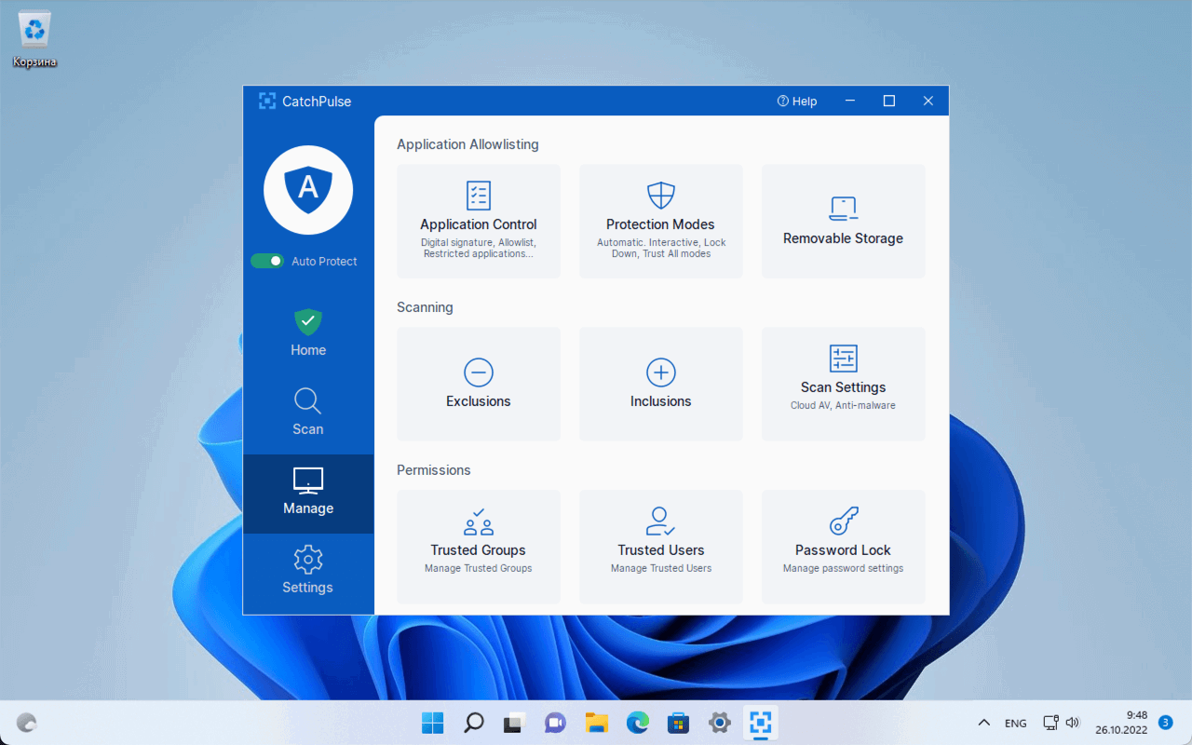Viewport: 1192px width, 745px height.
Task: Show hidden system tray icons
Action: (983, 723)
